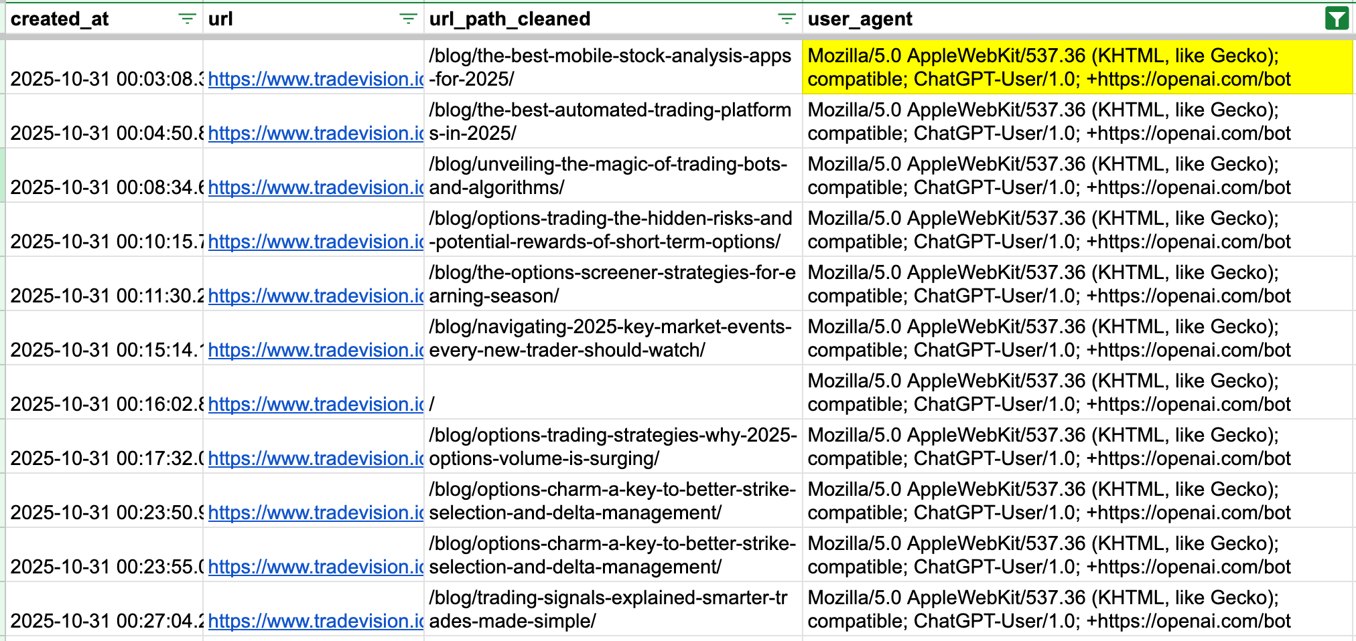Viewport: 1356px width, 641px height.
Task: Select the user_agent header cell
Action: click(x=1077, y=19)
